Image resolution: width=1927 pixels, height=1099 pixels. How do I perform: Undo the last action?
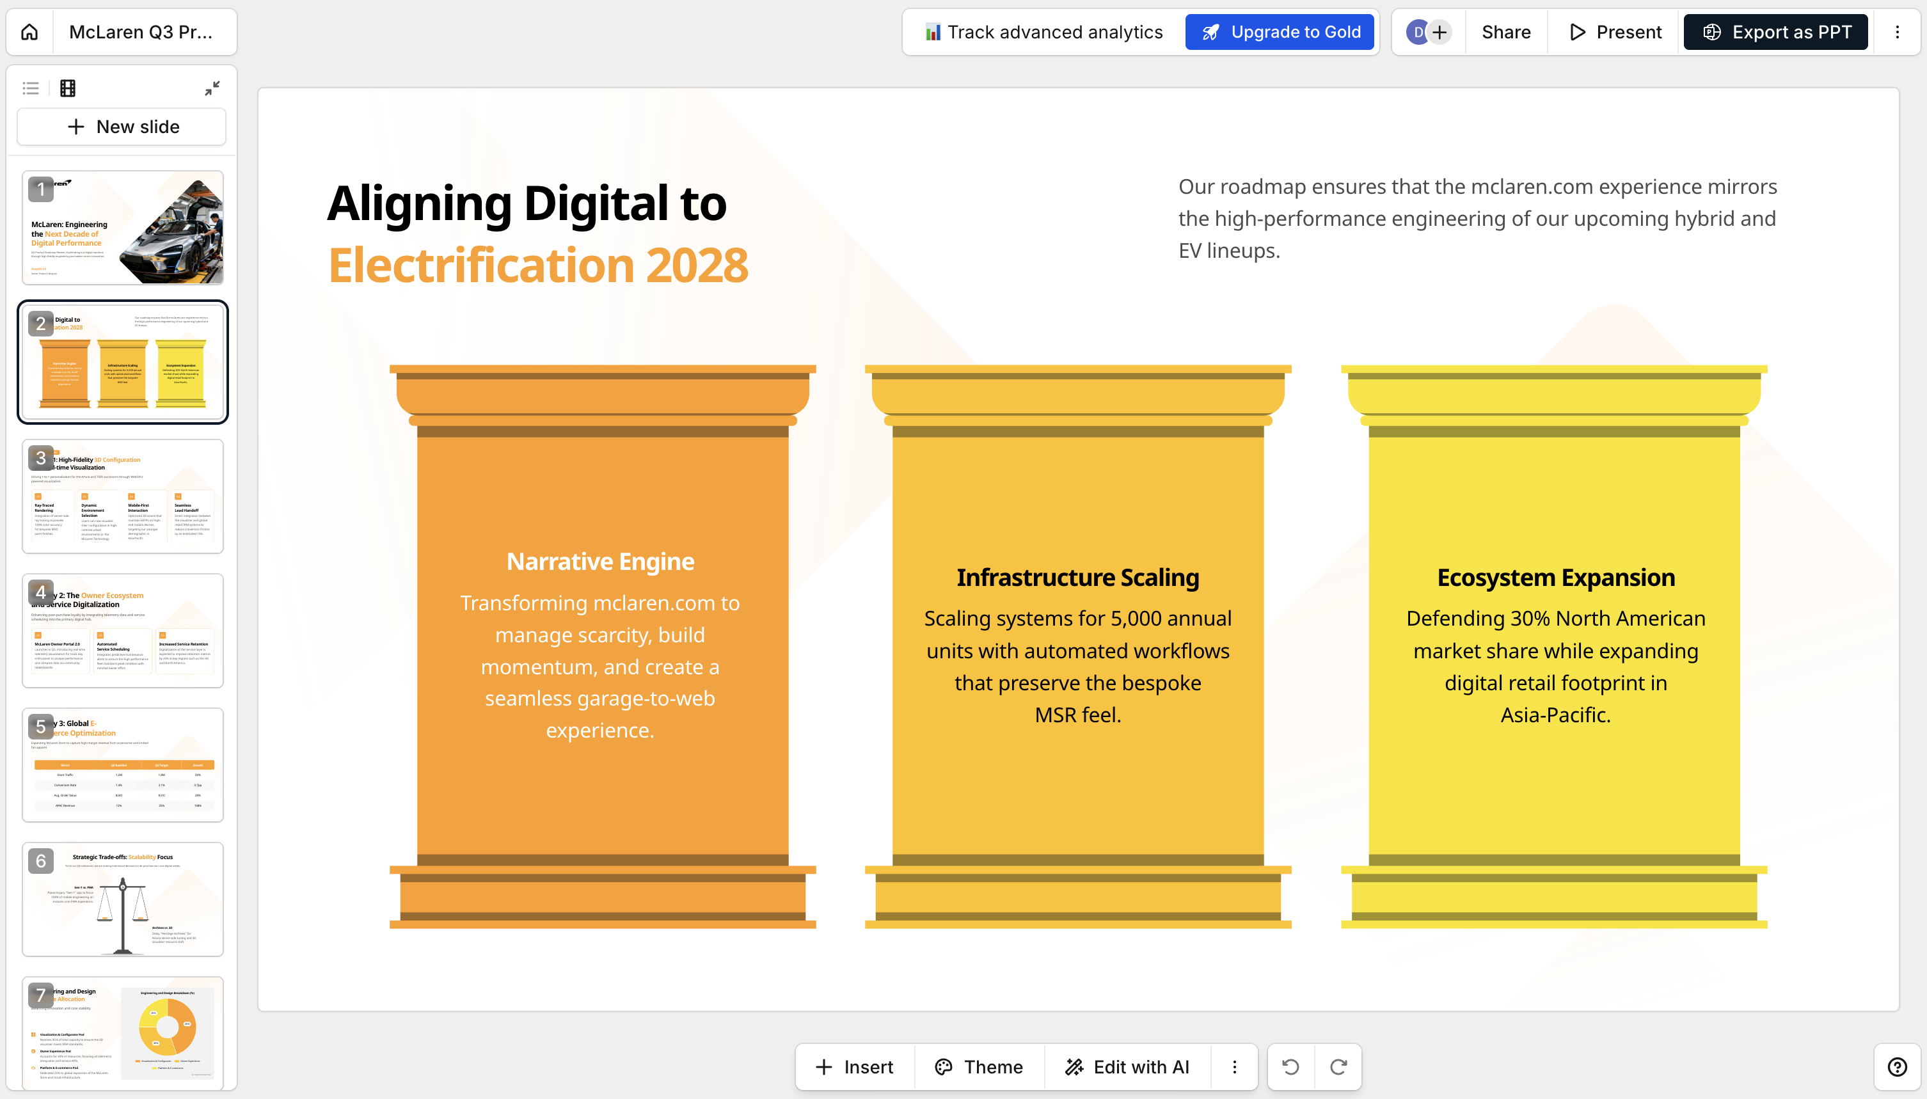point(1290,1066)
